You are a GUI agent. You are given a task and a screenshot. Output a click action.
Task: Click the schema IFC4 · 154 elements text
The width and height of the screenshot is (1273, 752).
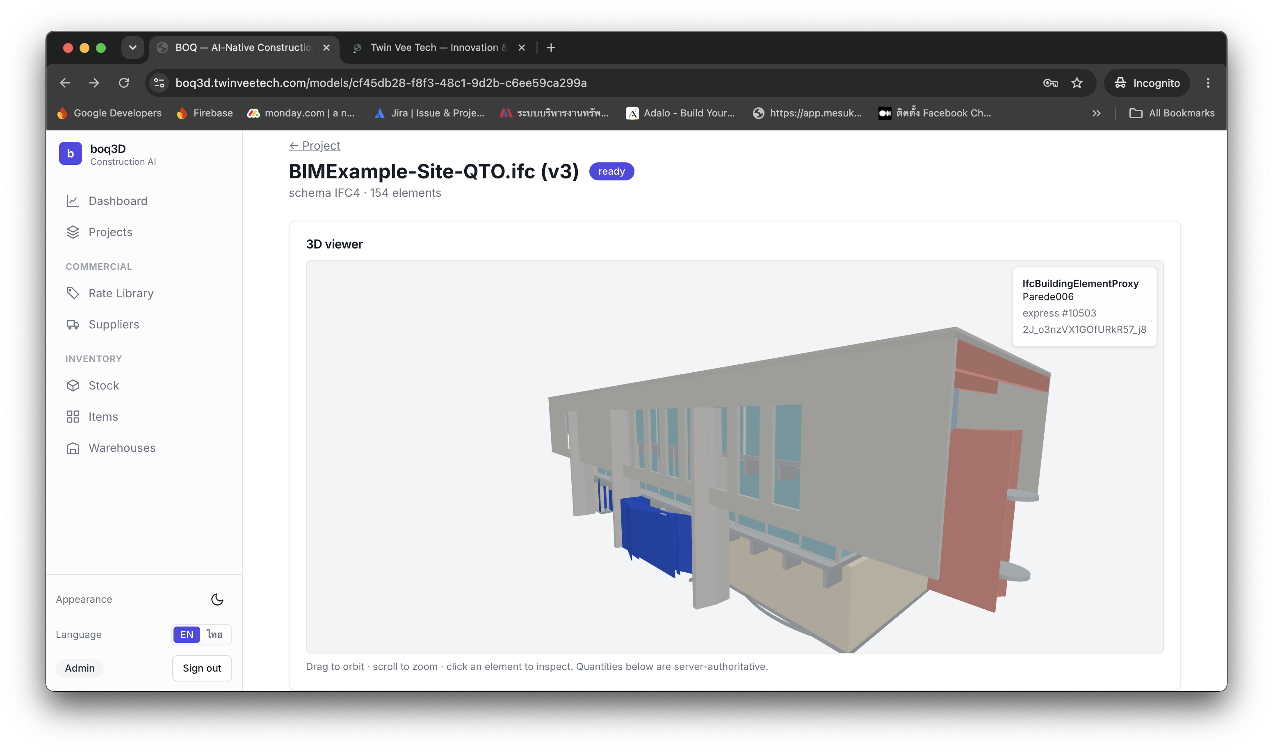365,193
